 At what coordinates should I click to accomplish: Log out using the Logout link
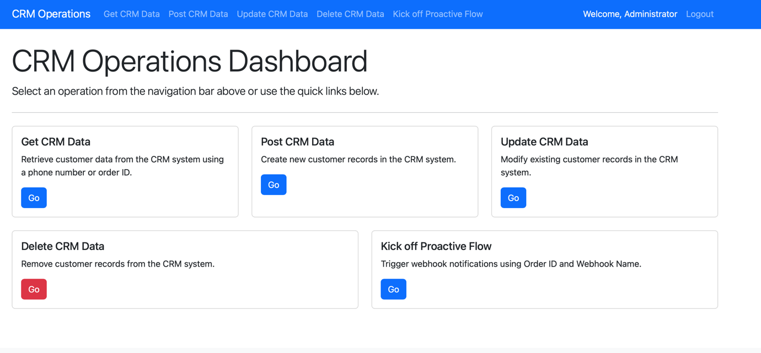[699, 14]
